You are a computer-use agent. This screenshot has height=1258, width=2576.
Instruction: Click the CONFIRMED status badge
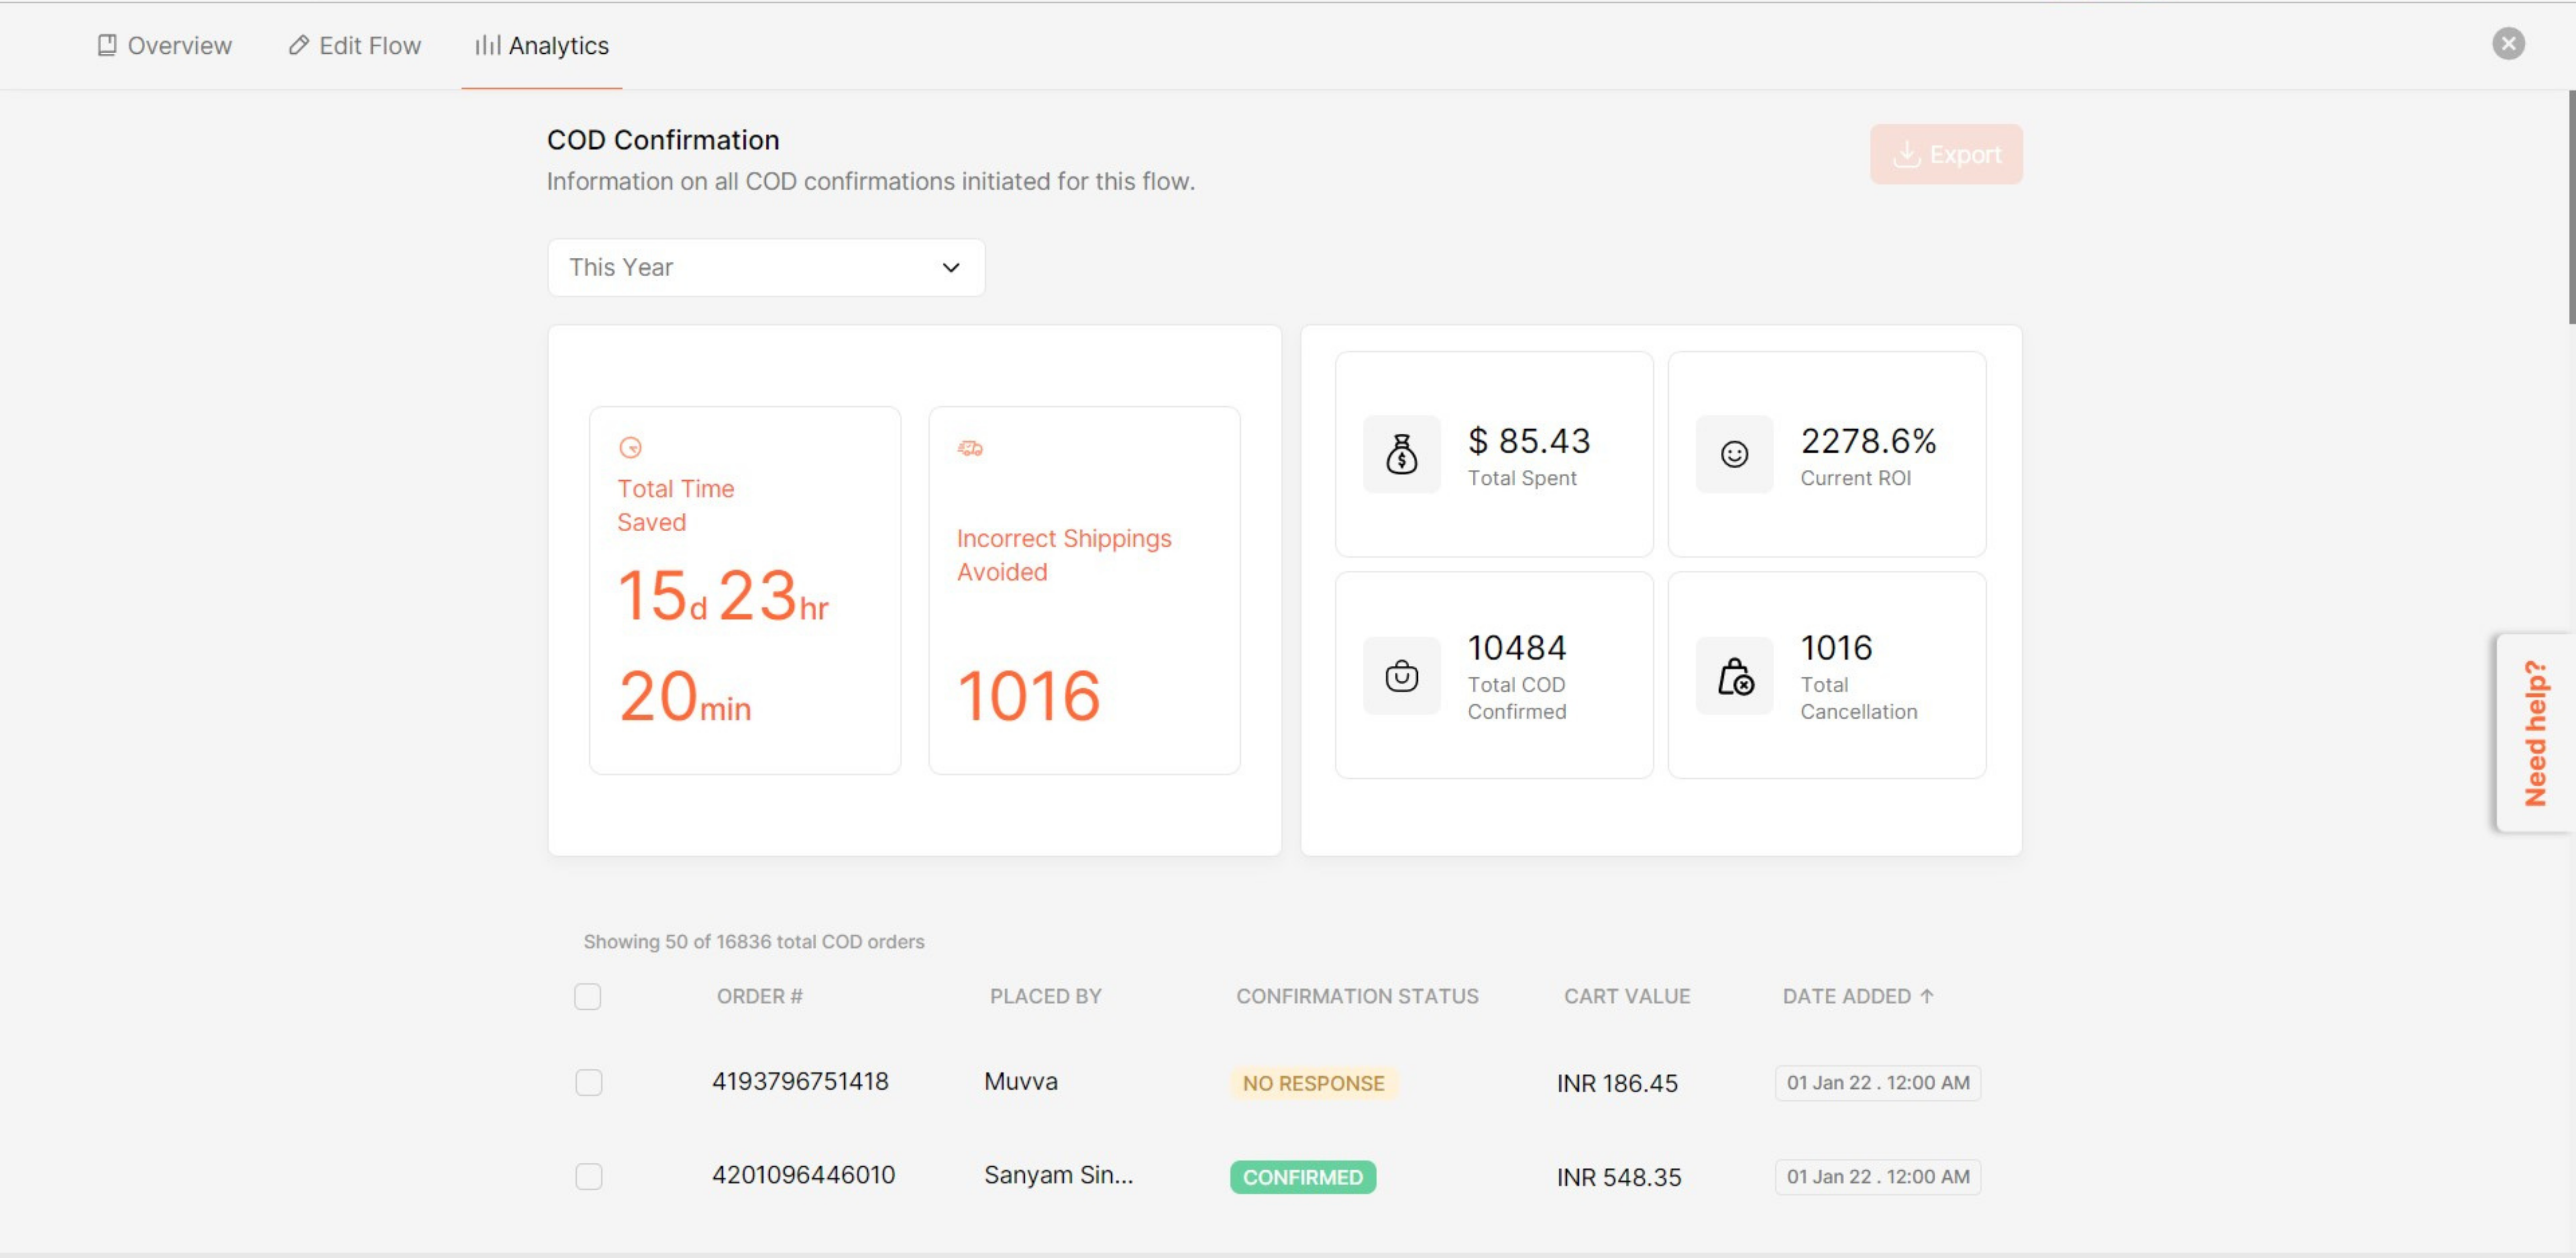click(1302, 1177)
